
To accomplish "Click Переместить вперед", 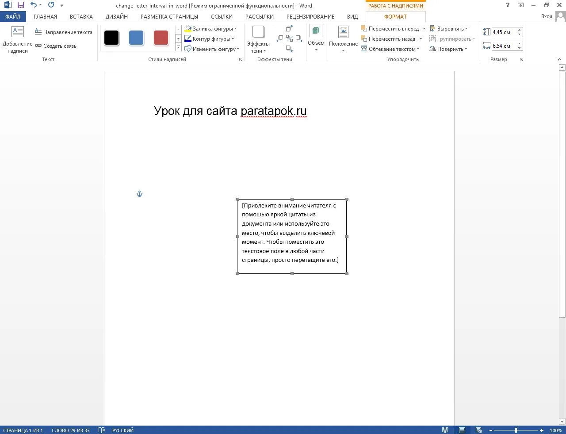I will [390, 28].
